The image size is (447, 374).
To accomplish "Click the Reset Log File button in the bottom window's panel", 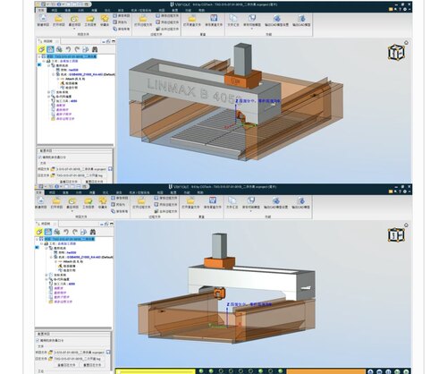I will (93, 364).
